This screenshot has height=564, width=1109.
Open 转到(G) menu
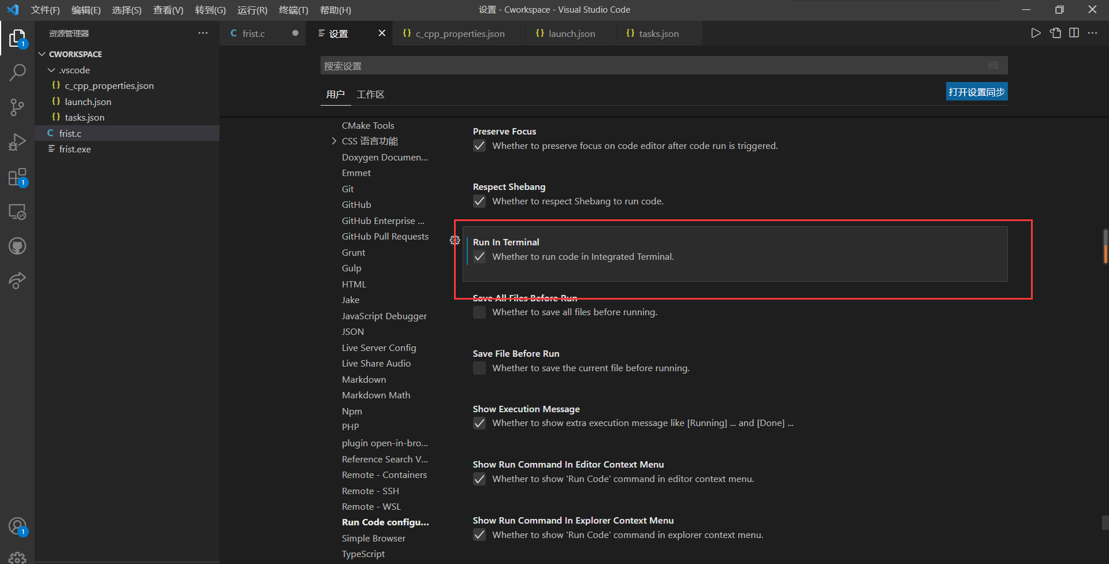coord(210,10)
